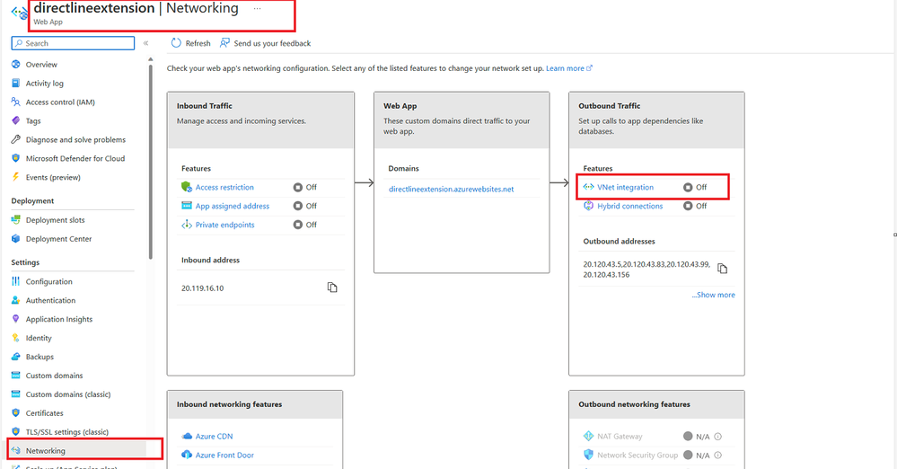Click NAT Gateway N/A status
Screen dimensions: 897x469
click(x=696, y=437)
